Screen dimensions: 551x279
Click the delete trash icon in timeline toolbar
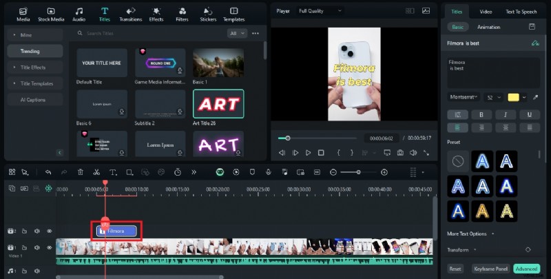[x=81, y=172]
